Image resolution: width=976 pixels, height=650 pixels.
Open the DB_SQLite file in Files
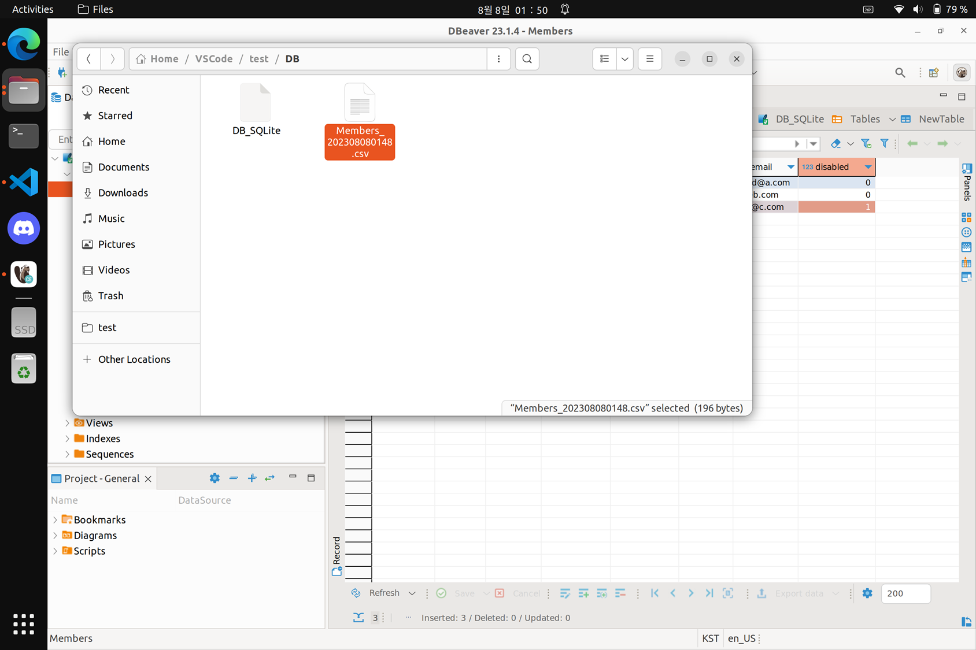click(x=256, y=110)
